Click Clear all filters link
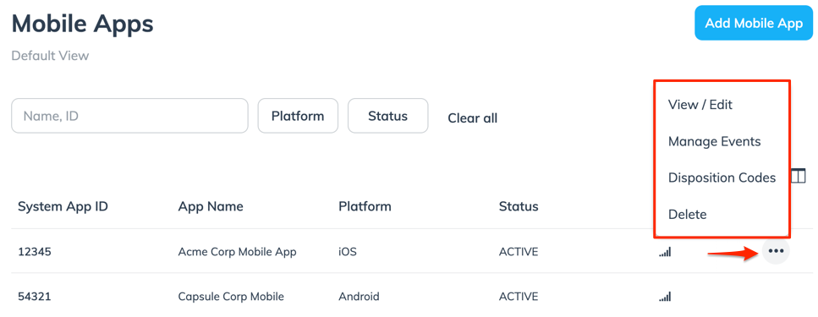818x317 pixels. tap(473, 118)
